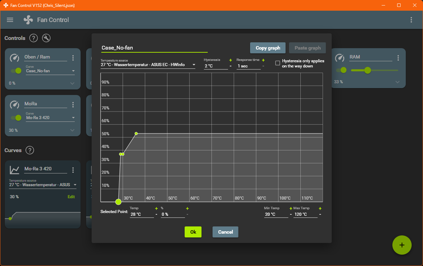Image resolution: width=423 pixels, height=266 pixels.
Task: Click the selected point Temp 28 °C field
Action: [142, 214]
